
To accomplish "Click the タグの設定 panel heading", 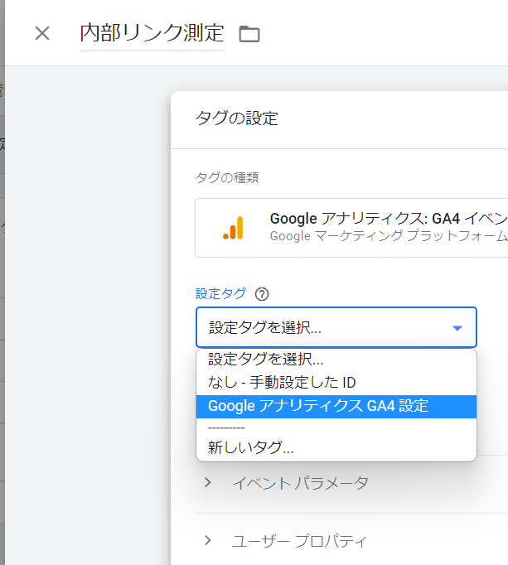I will pos(236,118).
